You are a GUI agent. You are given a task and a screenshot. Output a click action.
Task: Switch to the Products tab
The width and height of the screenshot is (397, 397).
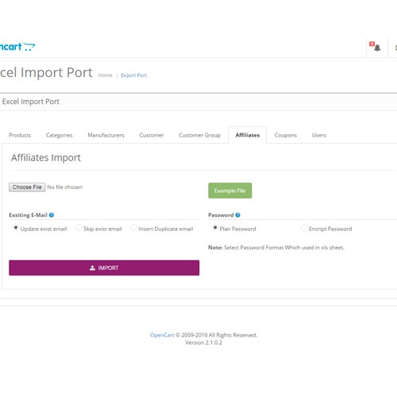coord(20,135)
